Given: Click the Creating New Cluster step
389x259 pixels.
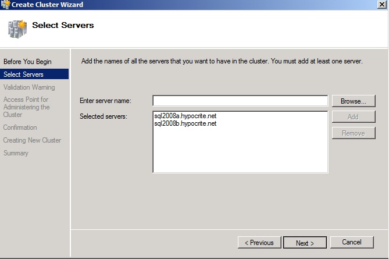Looking at the screenshot, I should 32,140.
